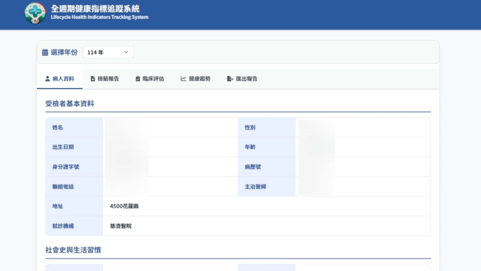481x271 pixels.
Task: Click the 社會史與生活習慣 section heading
Action: pyautogui.click(x=73, y=250)
